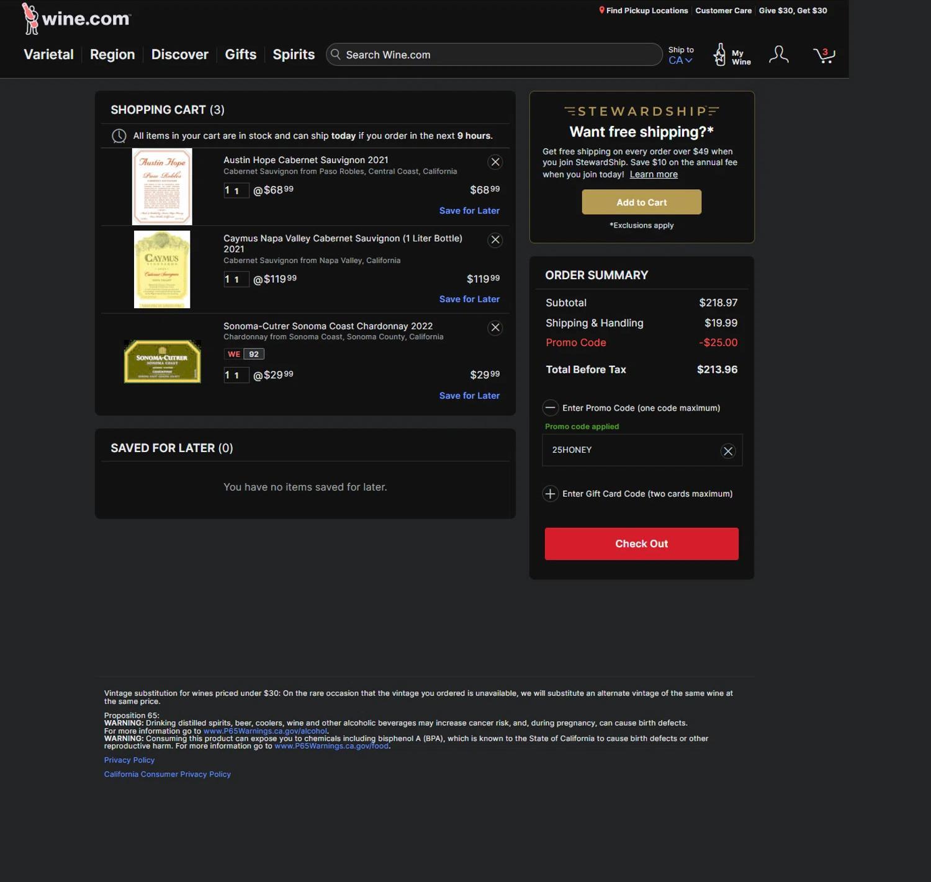Focus the Search Wine.com field
This screenshot has height=882, width=931.
pos(495,55)
